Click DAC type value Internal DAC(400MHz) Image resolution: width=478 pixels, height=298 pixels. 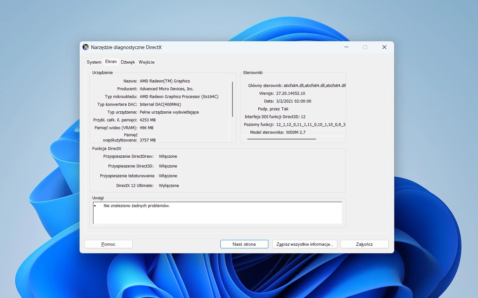click(160, 105)
